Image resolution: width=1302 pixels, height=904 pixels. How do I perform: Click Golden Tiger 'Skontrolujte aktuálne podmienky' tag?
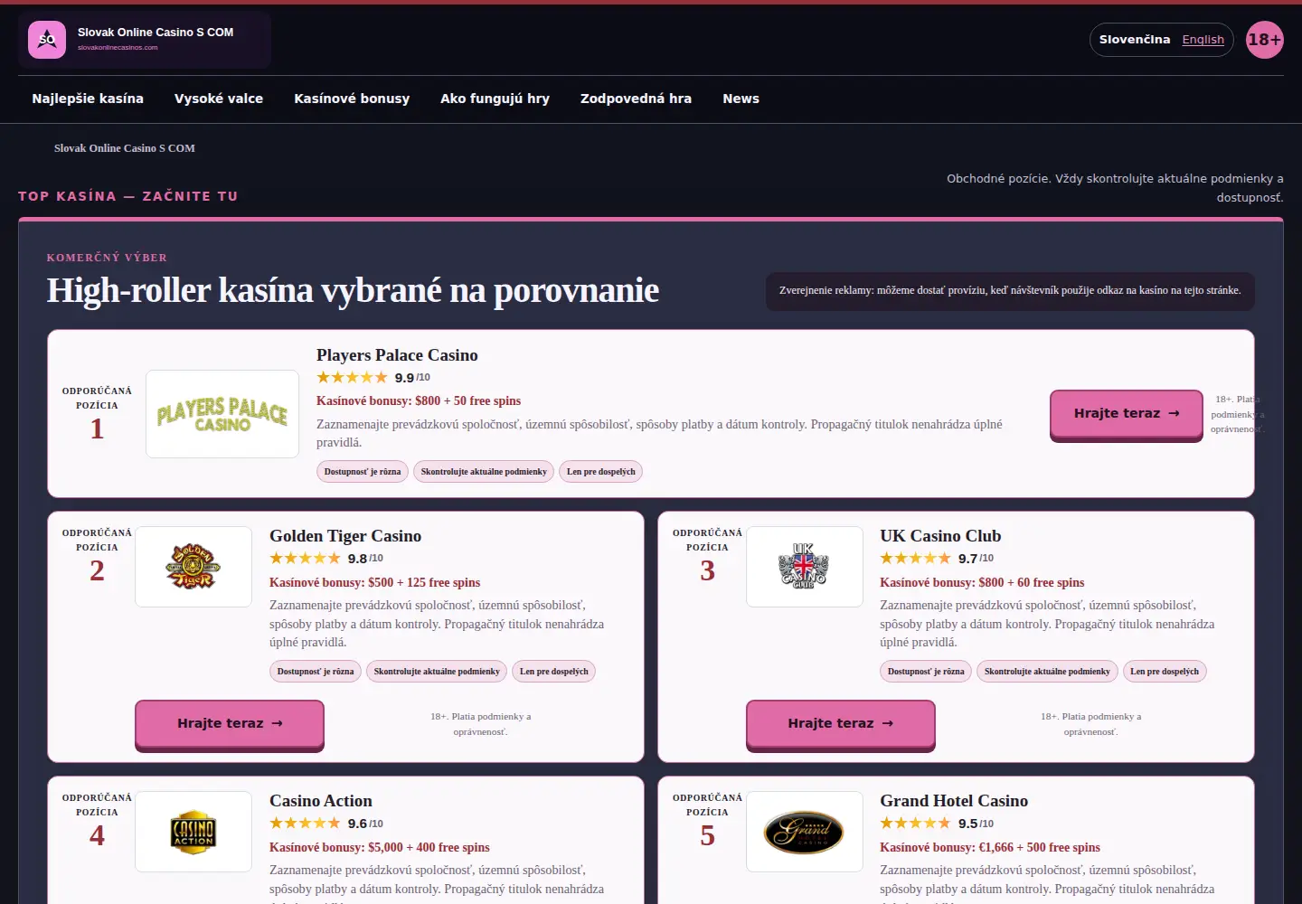437,672
